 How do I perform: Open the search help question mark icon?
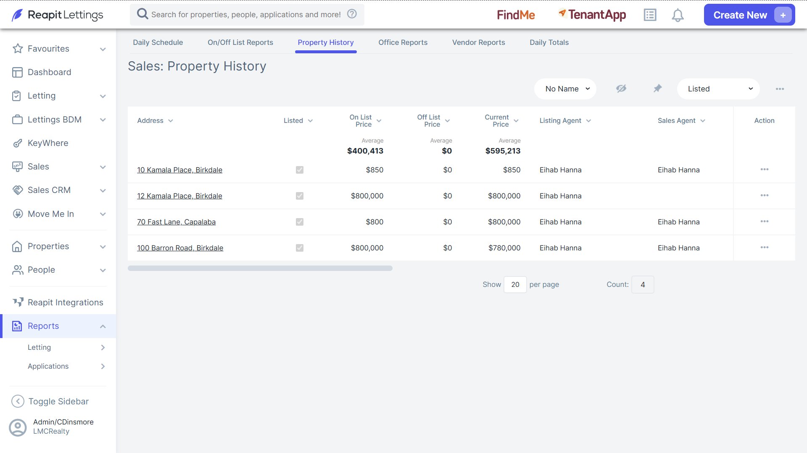point(352,14)
